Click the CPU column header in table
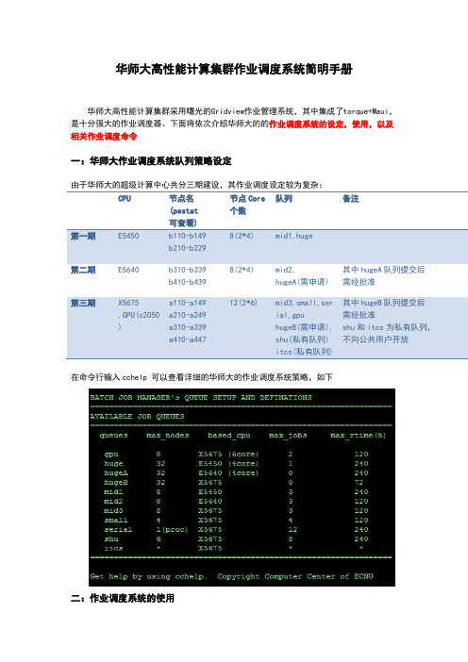 click(125, 198)
